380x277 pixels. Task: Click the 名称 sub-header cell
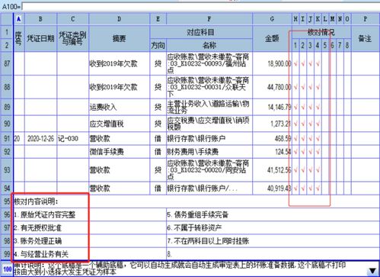[209, 45]
